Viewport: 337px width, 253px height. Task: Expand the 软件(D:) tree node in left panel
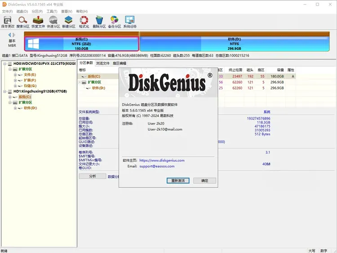pyautogui.click(x=15, y=108)
